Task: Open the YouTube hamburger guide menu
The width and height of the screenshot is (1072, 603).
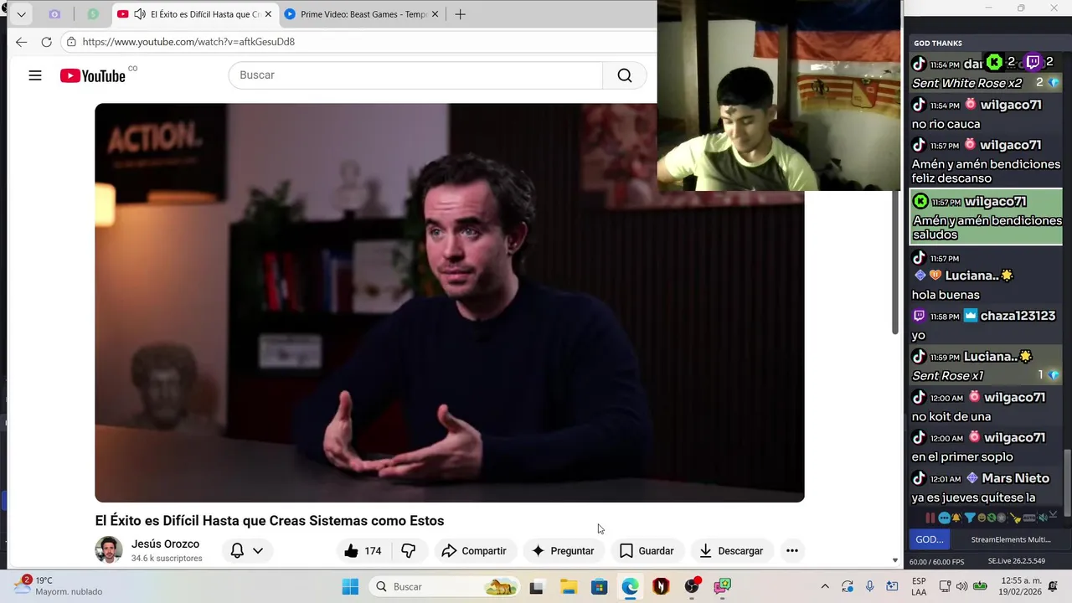Action: coord(34,75)
